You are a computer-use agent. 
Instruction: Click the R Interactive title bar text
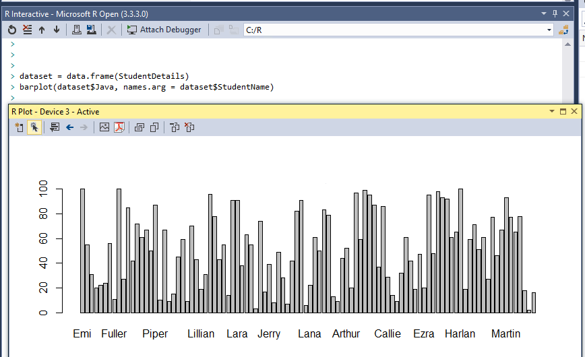(76, 13)
